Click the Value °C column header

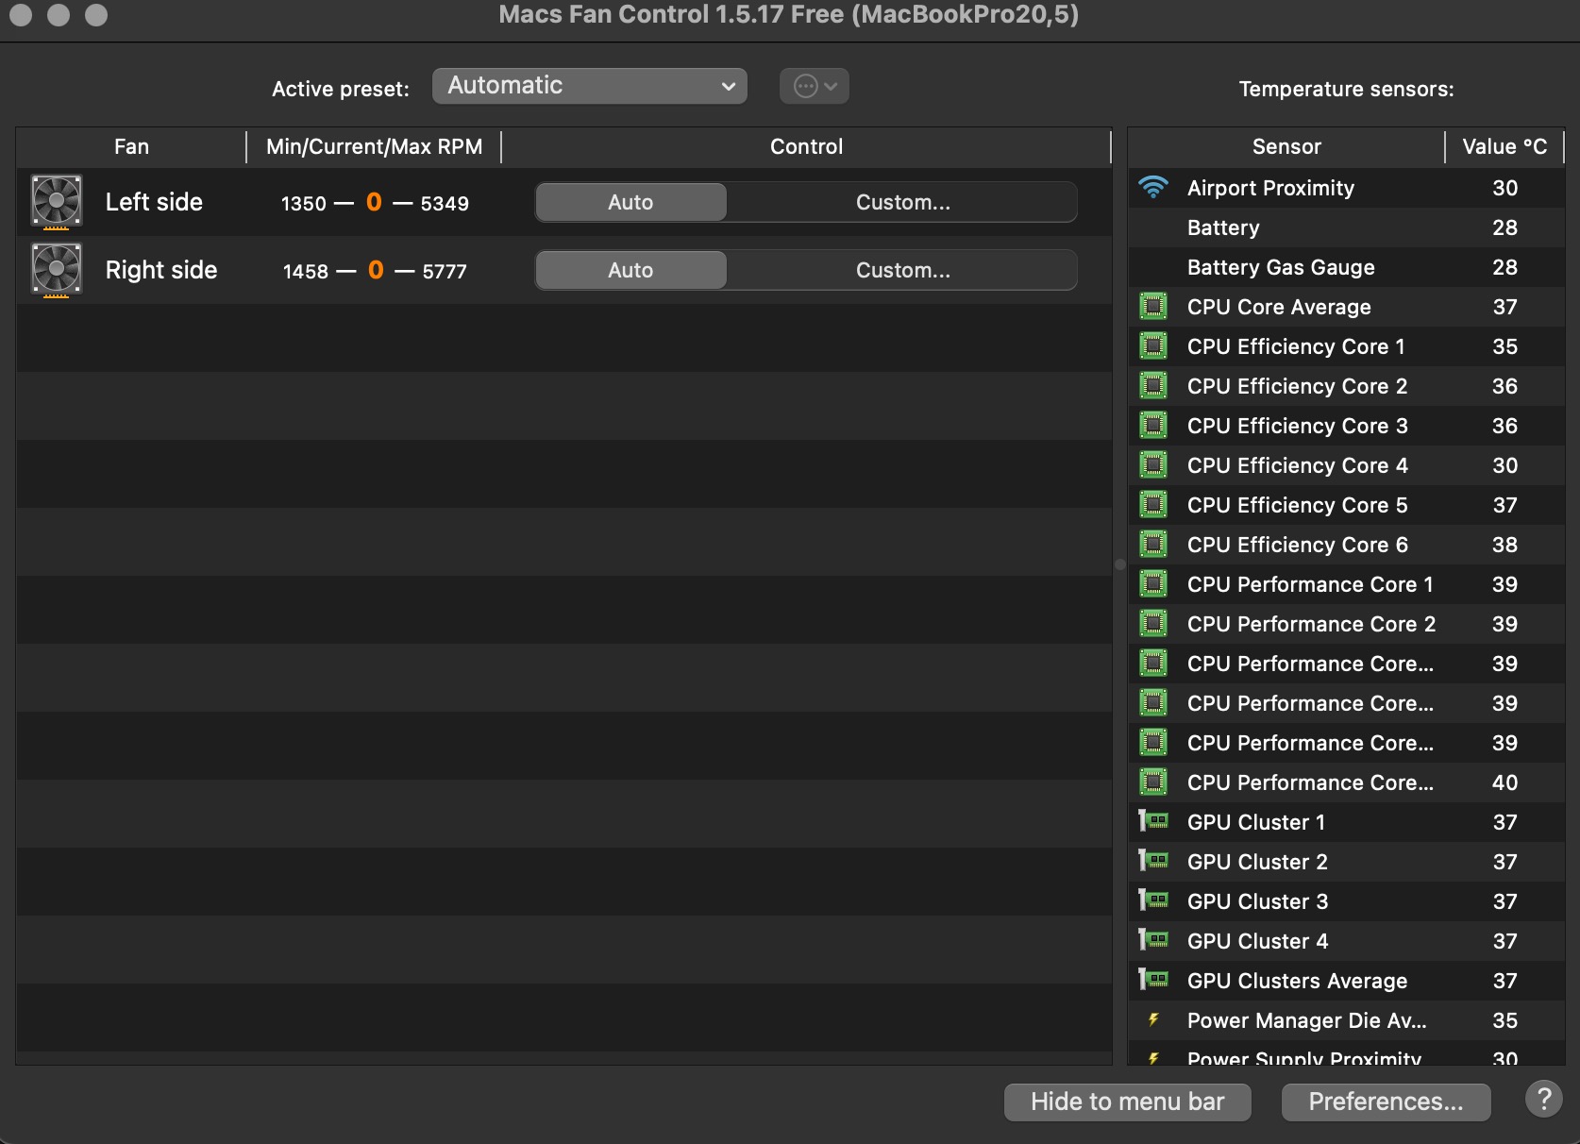click(x=1504, y=146)
